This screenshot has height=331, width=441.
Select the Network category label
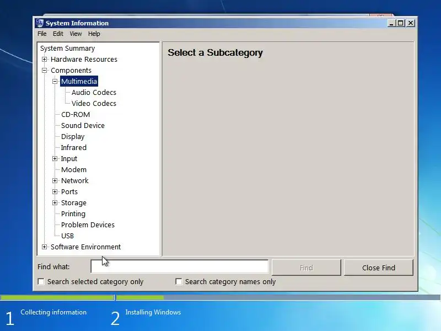coord(74,181)
